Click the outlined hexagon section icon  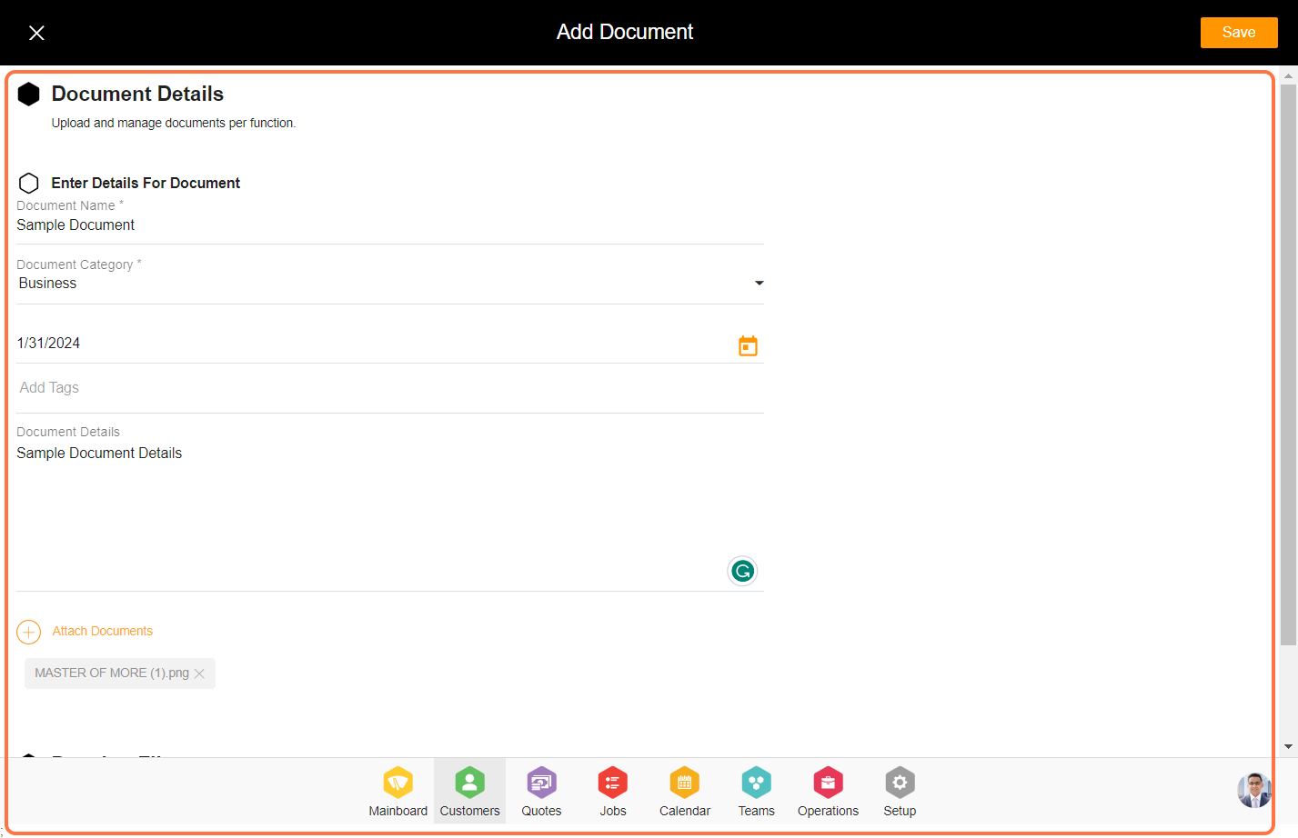coord(29,183)
